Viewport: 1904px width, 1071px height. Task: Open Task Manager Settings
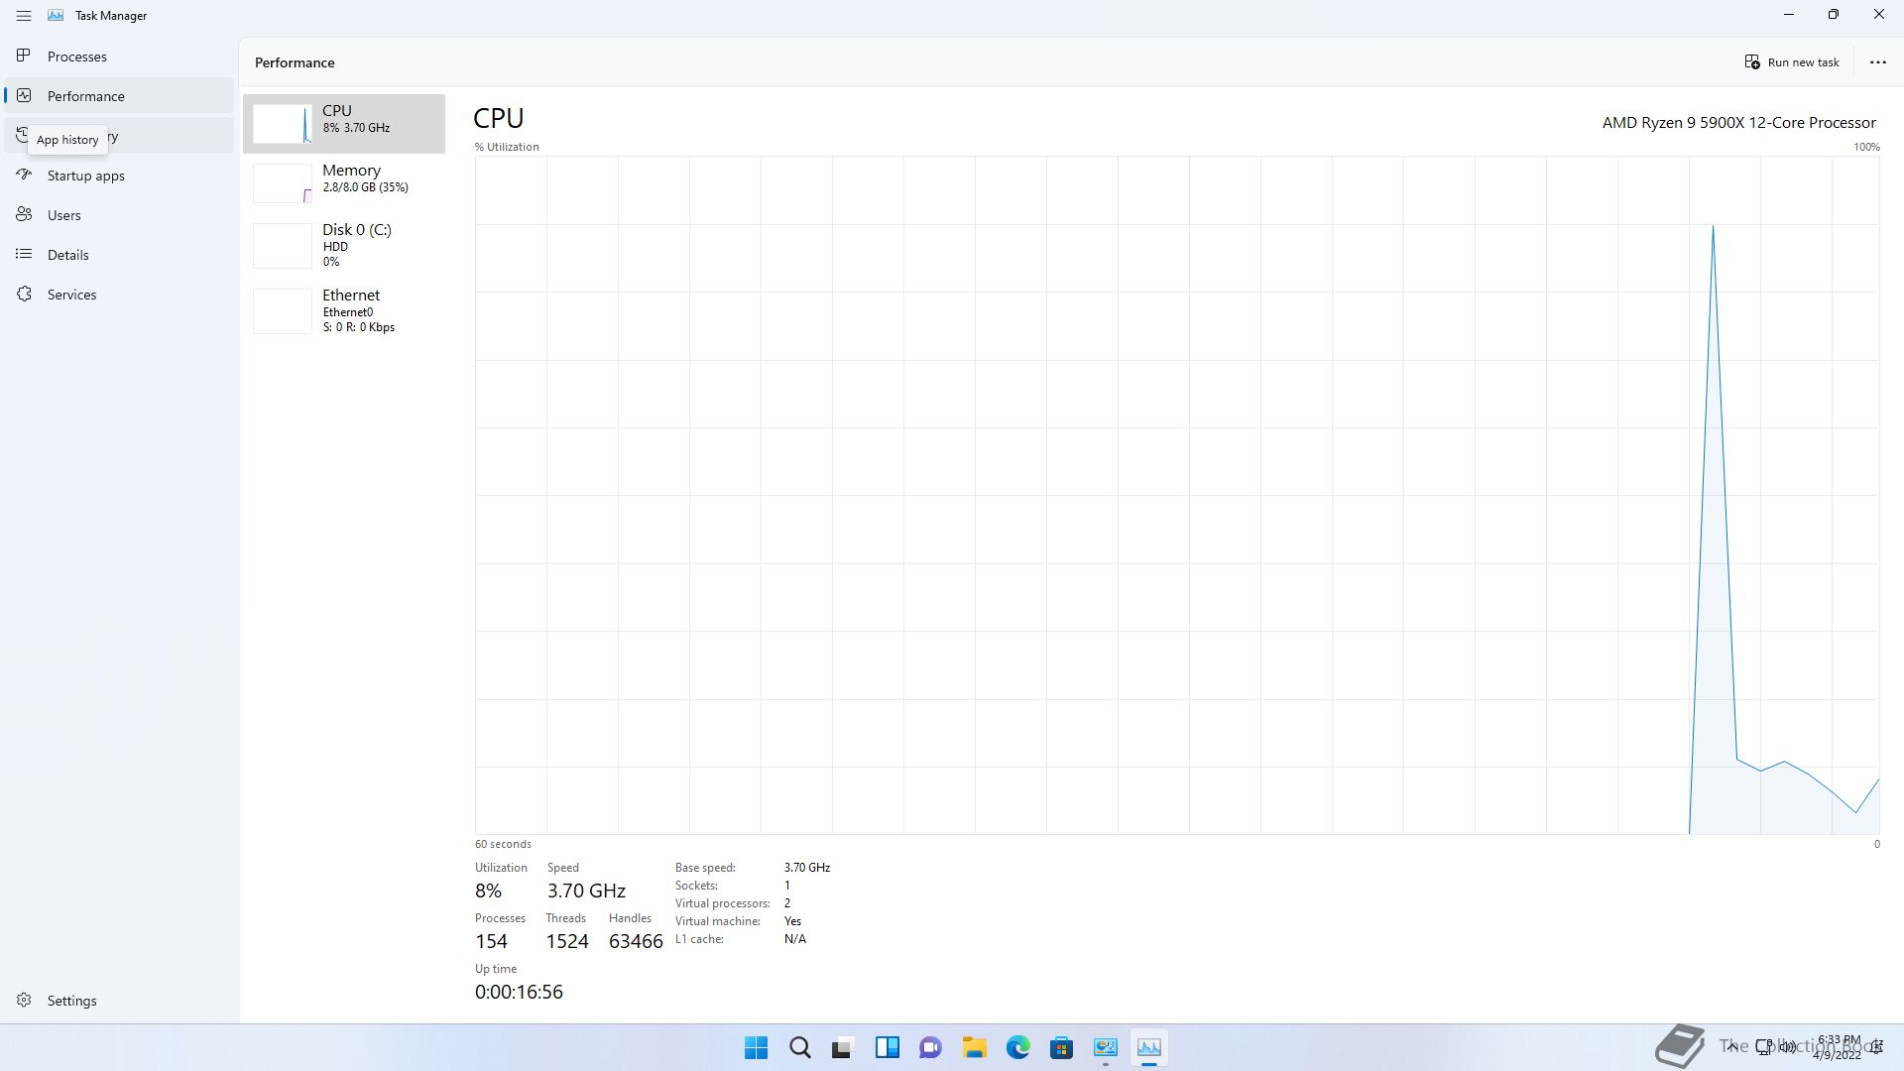[119, 1001]
